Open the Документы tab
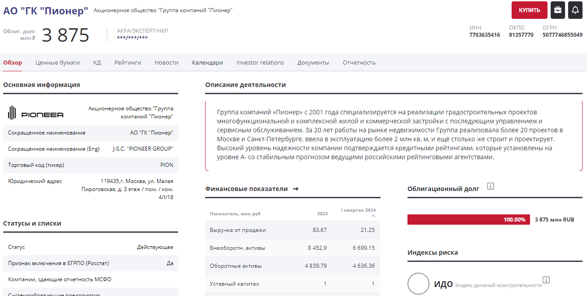The height and width of the screenshot is (296, 587). click(313, 63)
